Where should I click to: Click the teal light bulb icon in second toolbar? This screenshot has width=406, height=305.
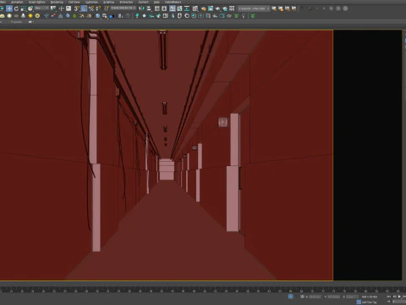click(137, 16)
